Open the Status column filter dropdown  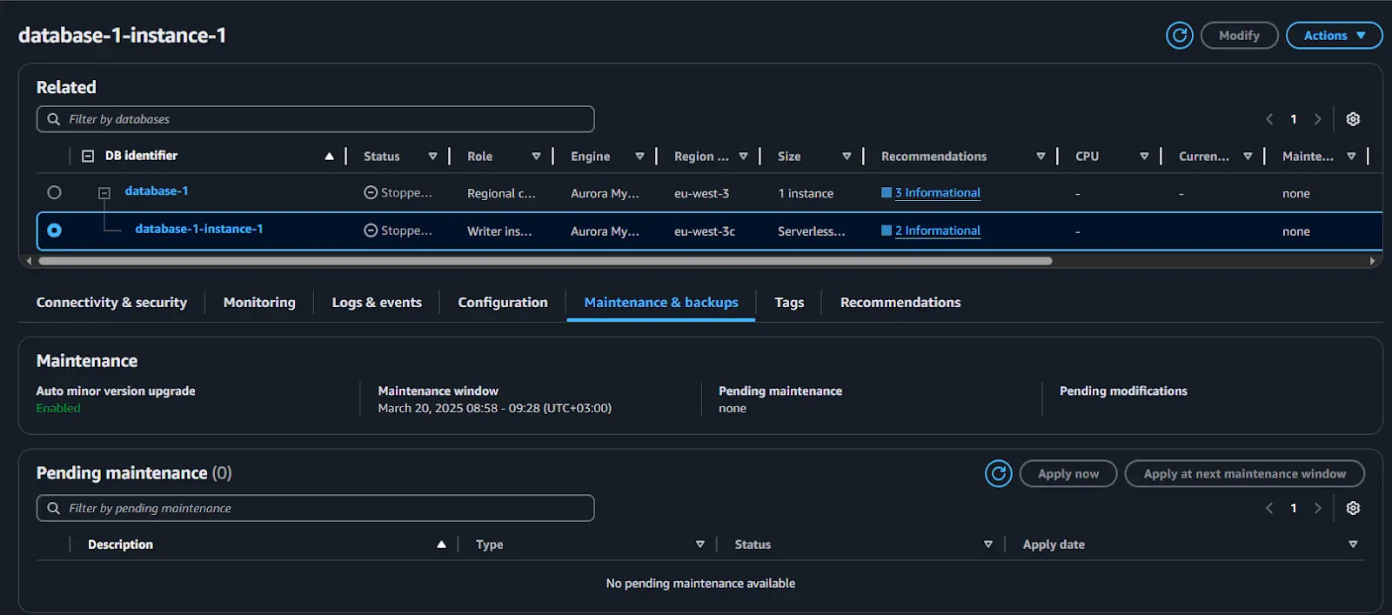pos(432,157)
